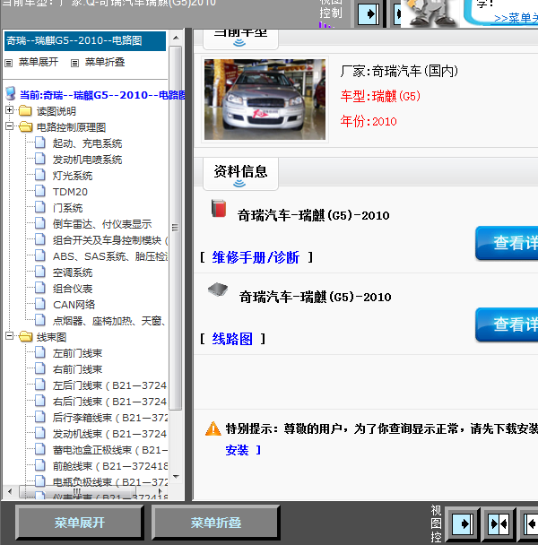Click tree scrollbar down arrow
This screenshot has width=538, height=545.
(x=176, y=477)
